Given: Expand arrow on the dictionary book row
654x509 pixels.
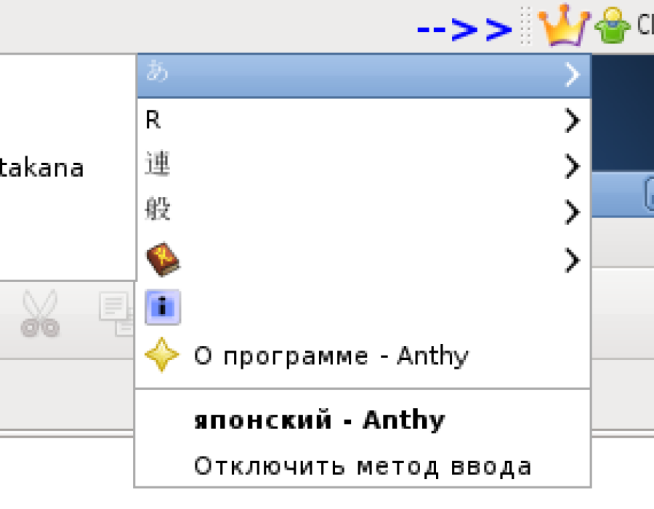Looking at the screenshot, I should click(x=573, y=260).
